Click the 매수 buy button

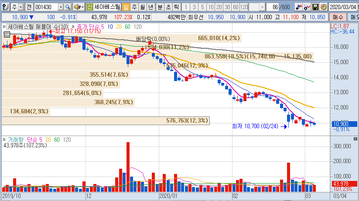pyautogui.click(x=338, y=17)
